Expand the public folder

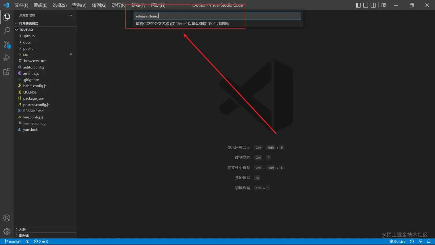coord(45,48)
